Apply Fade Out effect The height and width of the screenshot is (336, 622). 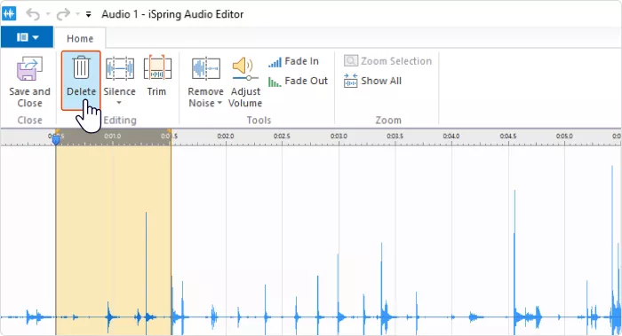click(x=298, y=81)
